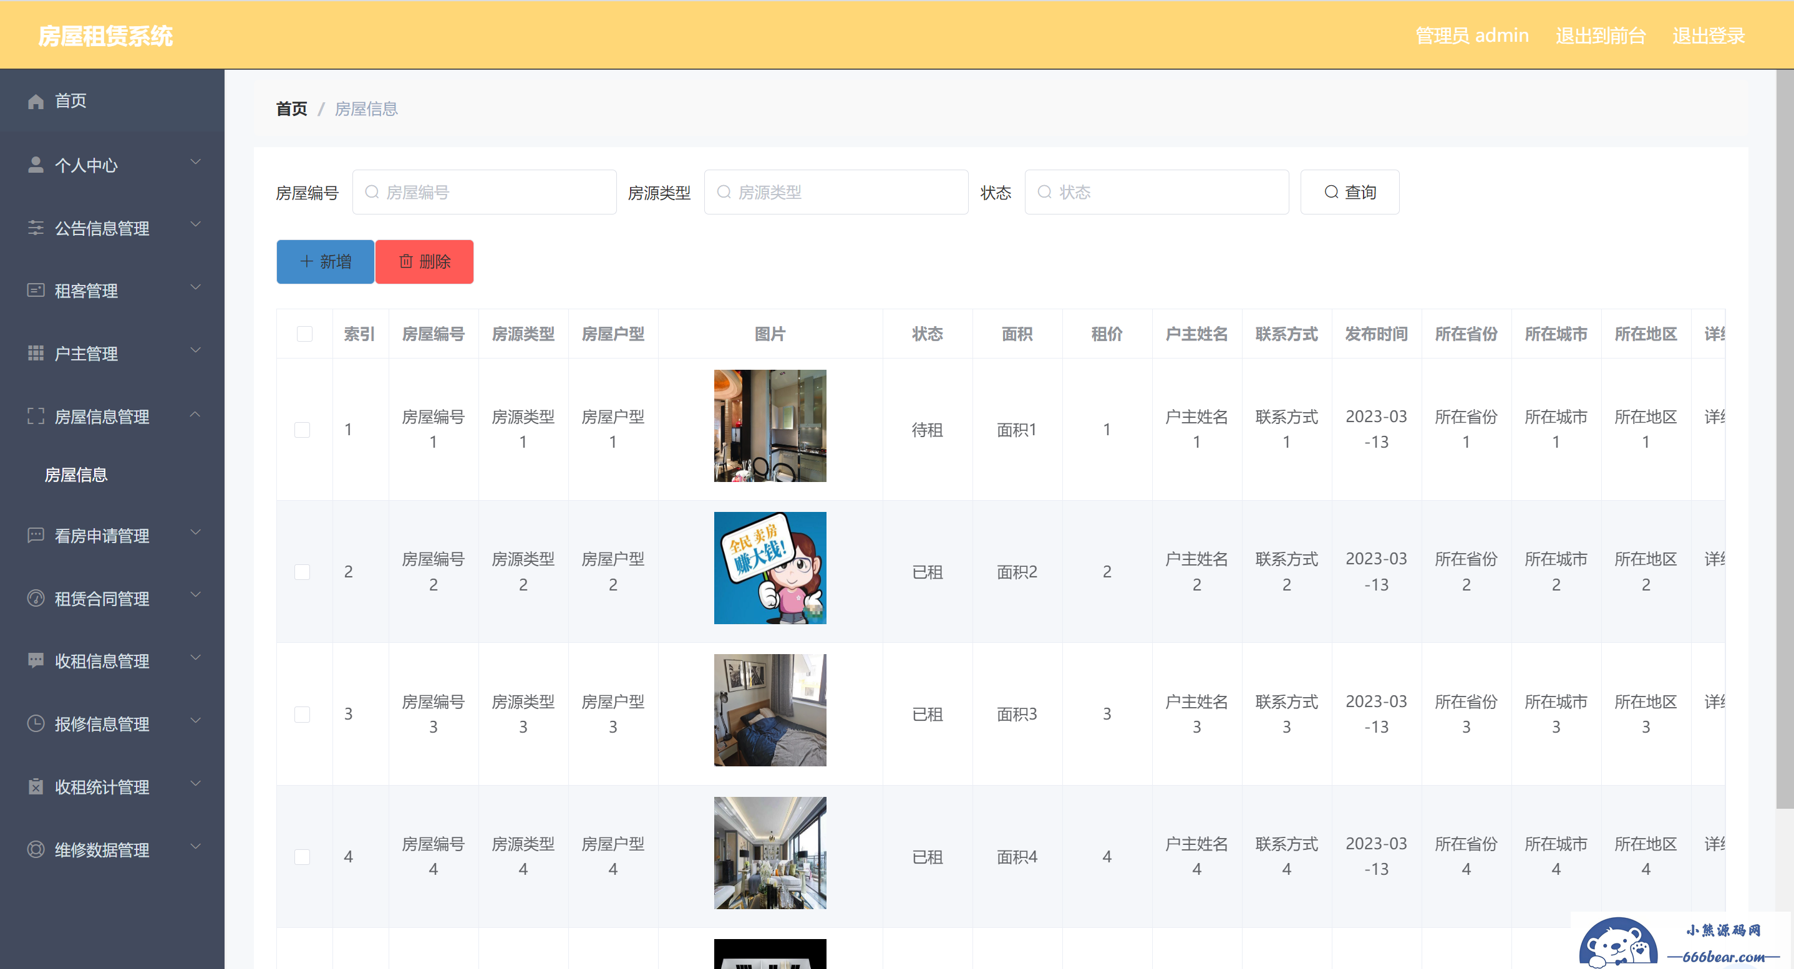Expand the 看房申请管理 chevron

[x=196, y=533]
